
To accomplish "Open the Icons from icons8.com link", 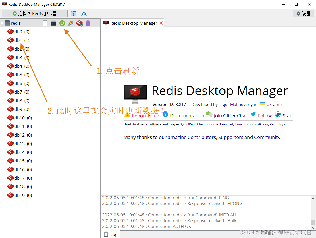I will (251, 124).
